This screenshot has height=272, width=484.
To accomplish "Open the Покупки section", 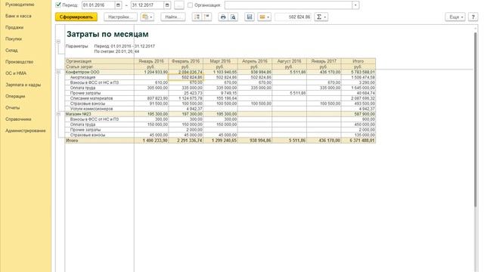I will pos(14,39).
